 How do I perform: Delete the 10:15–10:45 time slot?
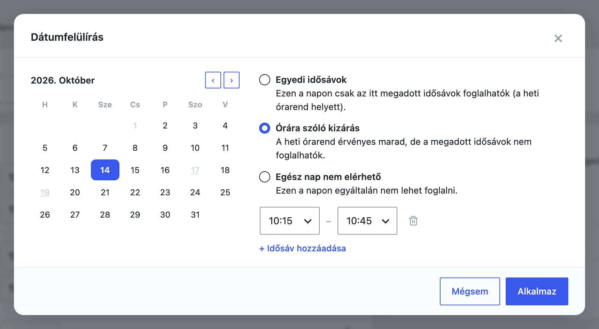(x=413, y=221)
